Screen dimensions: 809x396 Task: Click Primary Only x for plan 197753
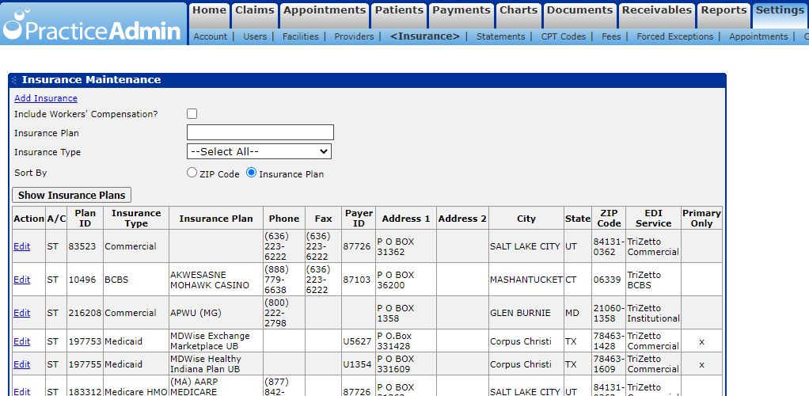coord(701,342)
